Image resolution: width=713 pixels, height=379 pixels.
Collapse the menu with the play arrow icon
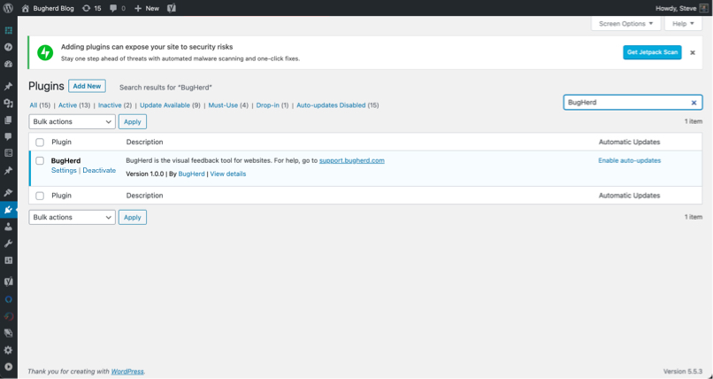click(8, 367)
